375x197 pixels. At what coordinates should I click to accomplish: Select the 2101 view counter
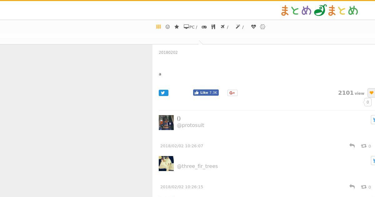(x=351, y=93)
